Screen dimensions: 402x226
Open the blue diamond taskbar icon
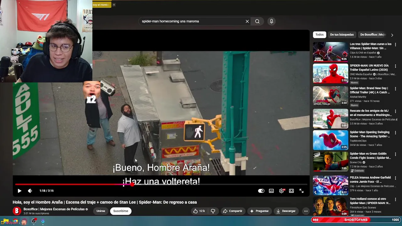43,222
